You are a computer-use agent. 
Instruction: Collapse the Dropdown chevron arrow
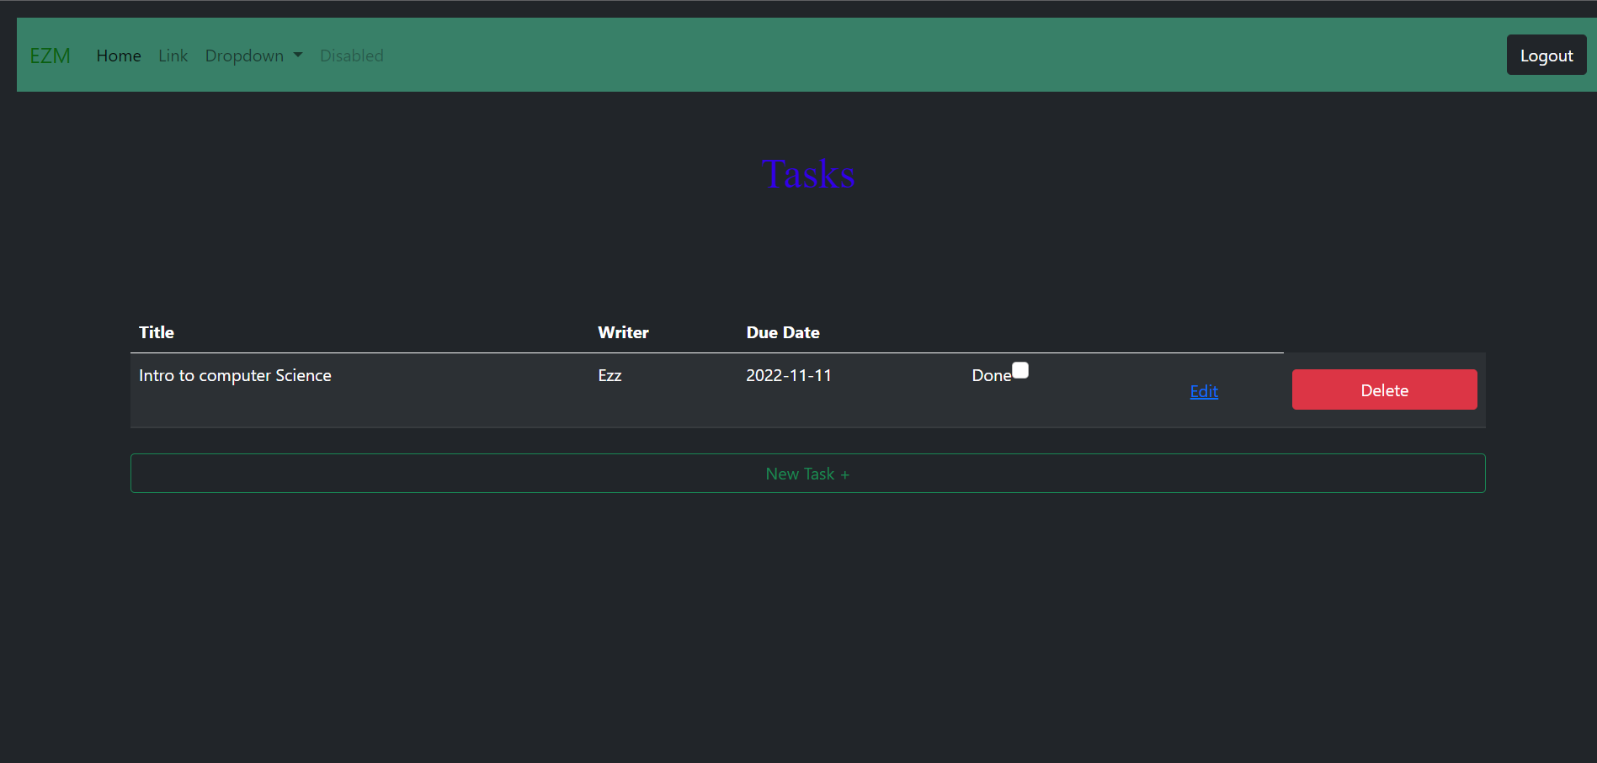coord(296,56)
